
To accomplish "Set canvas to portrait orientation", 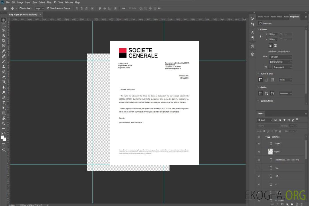I will (271, 46).
